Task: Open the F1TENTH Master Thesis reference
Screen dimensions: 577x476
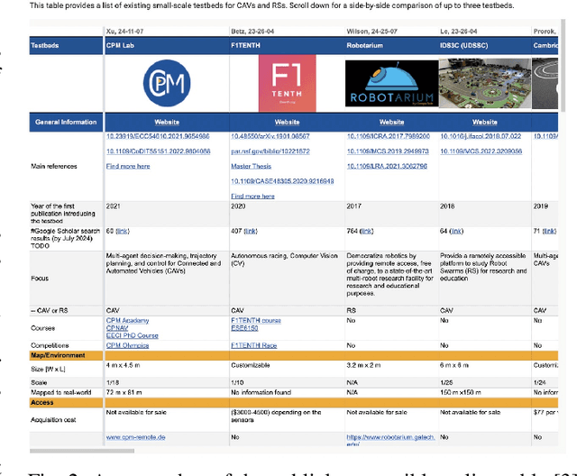Action: click(x=253, y=167)
